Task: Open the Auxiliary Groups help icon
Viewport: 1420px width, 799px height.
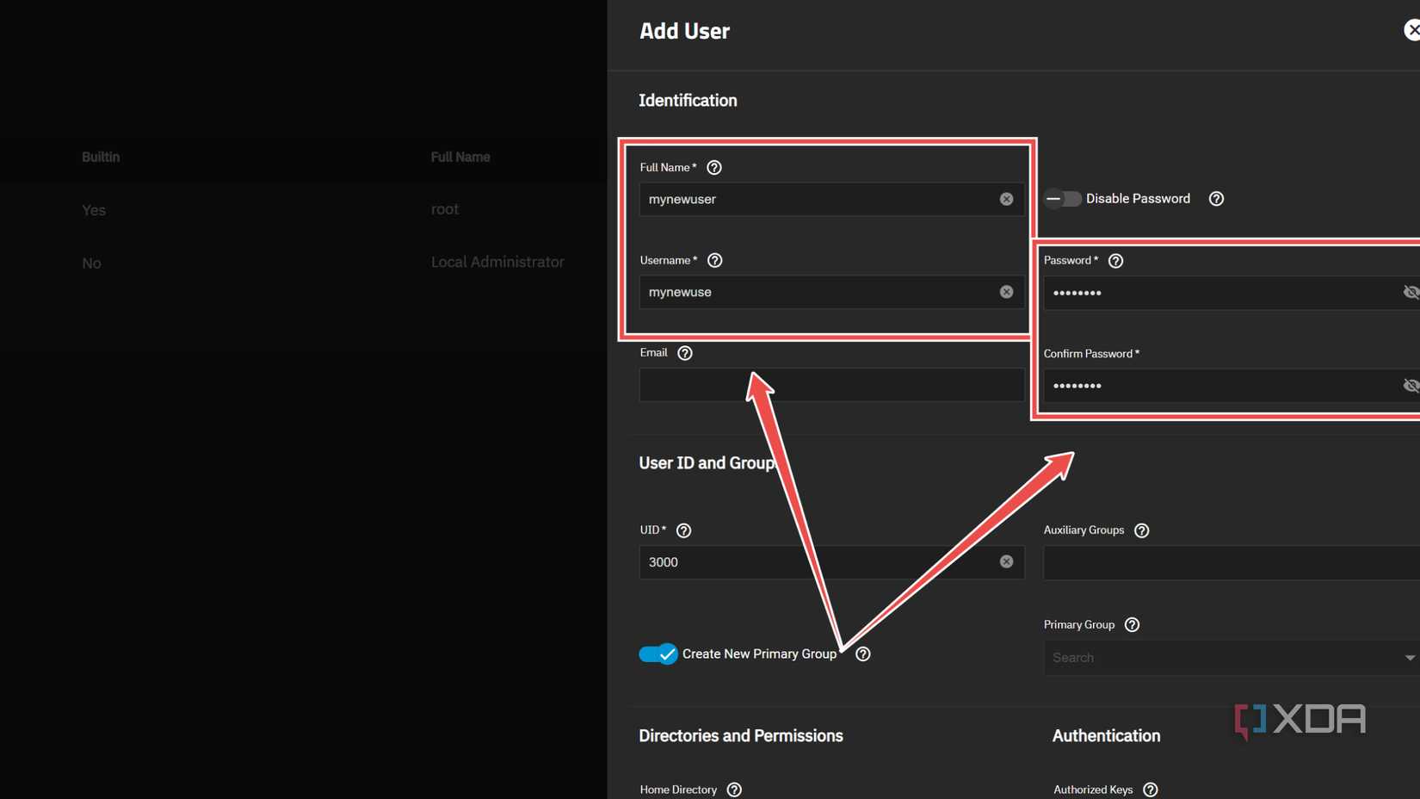Action: click(1142, 530)
